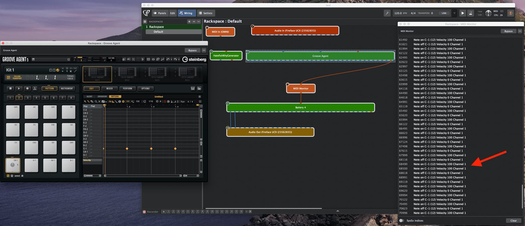Image resolution: width=525 pixels, height=226 pixels.
Task: Adjust the master trim volume knob
Action: [488, 13]
